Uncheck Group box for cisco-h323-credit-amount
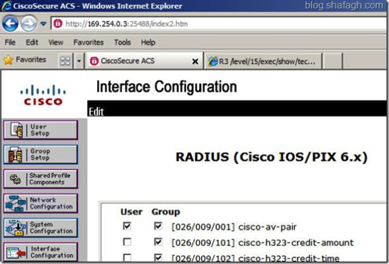This screenshot has height=264, width=389. click(x=158, y=242)
